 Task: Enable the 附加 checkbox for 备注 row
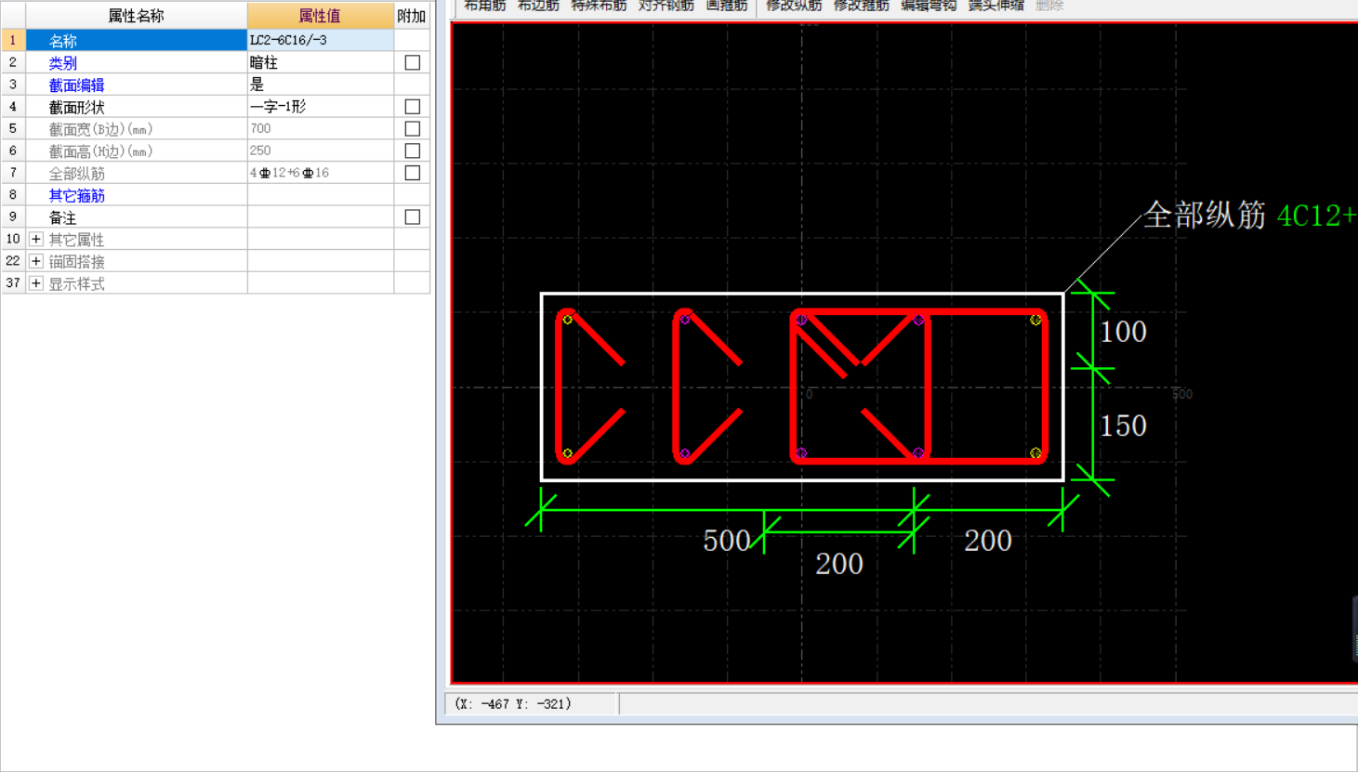point(413,217)
